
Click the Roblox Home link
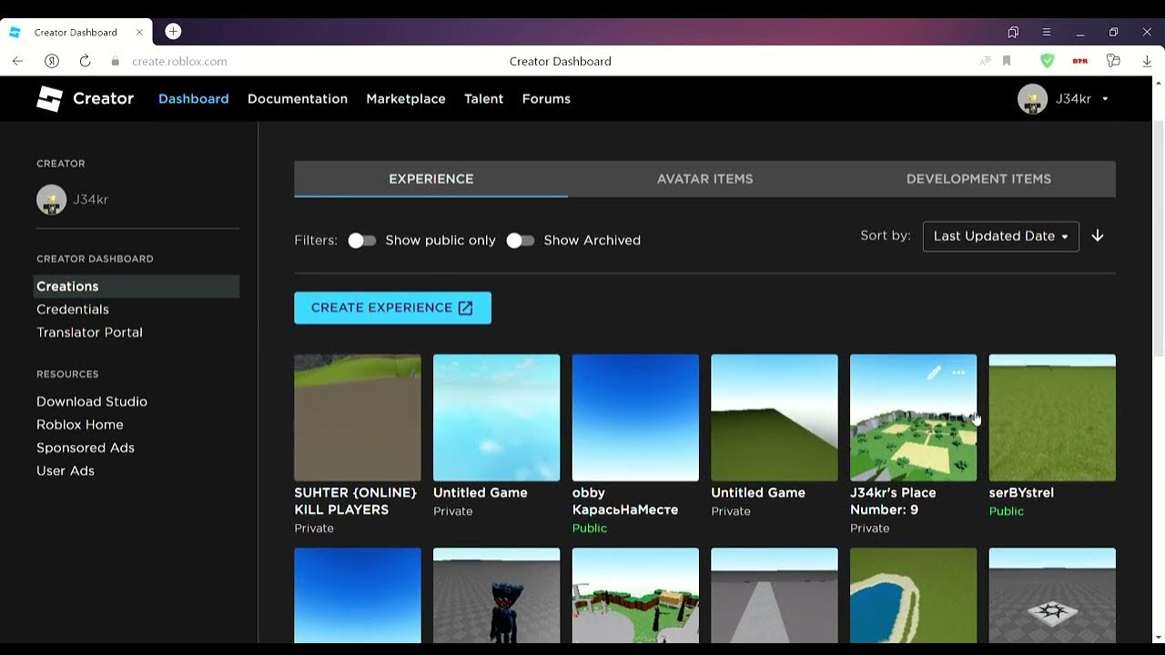point(80,425)
